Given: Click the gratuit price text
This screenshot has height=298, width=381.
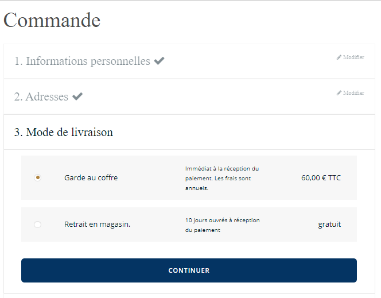Looking at the screenshot, I should click(329, 225).
